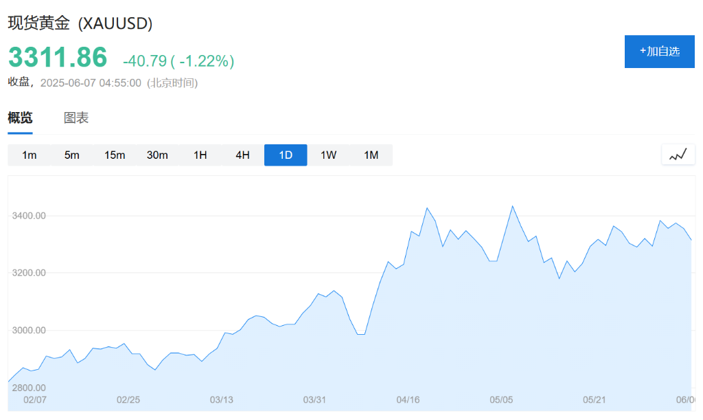Screen dimensions: 703x420
Task: Switch to the 1W weekly view
Action: (x=328, y=155)
